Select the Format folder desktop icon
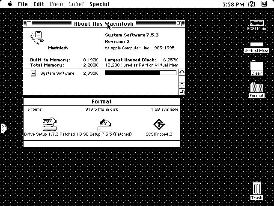 pos(256,88)
